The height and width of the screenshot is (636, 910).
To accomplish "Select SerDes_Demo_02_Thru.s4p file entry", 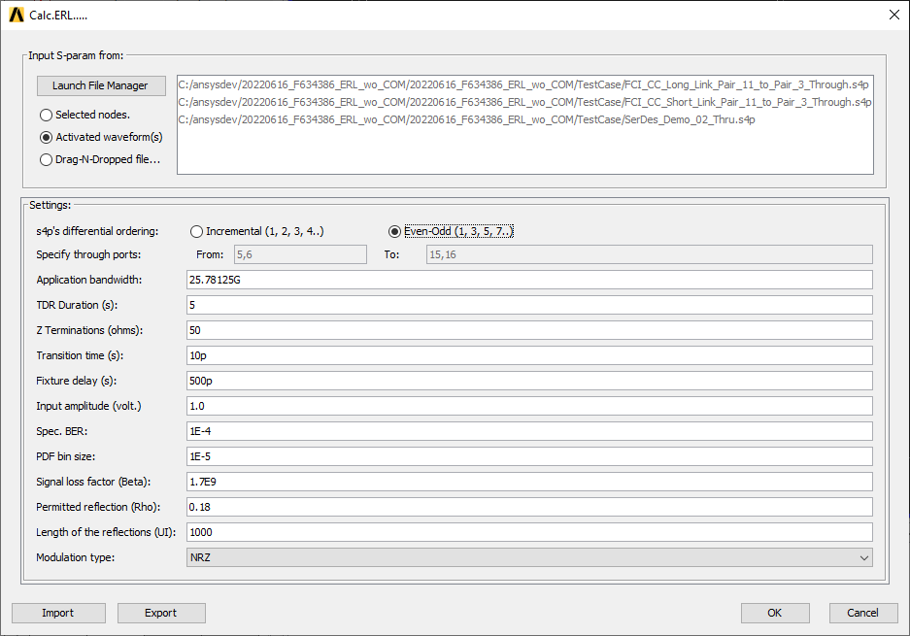I will (x=466, y=119).
